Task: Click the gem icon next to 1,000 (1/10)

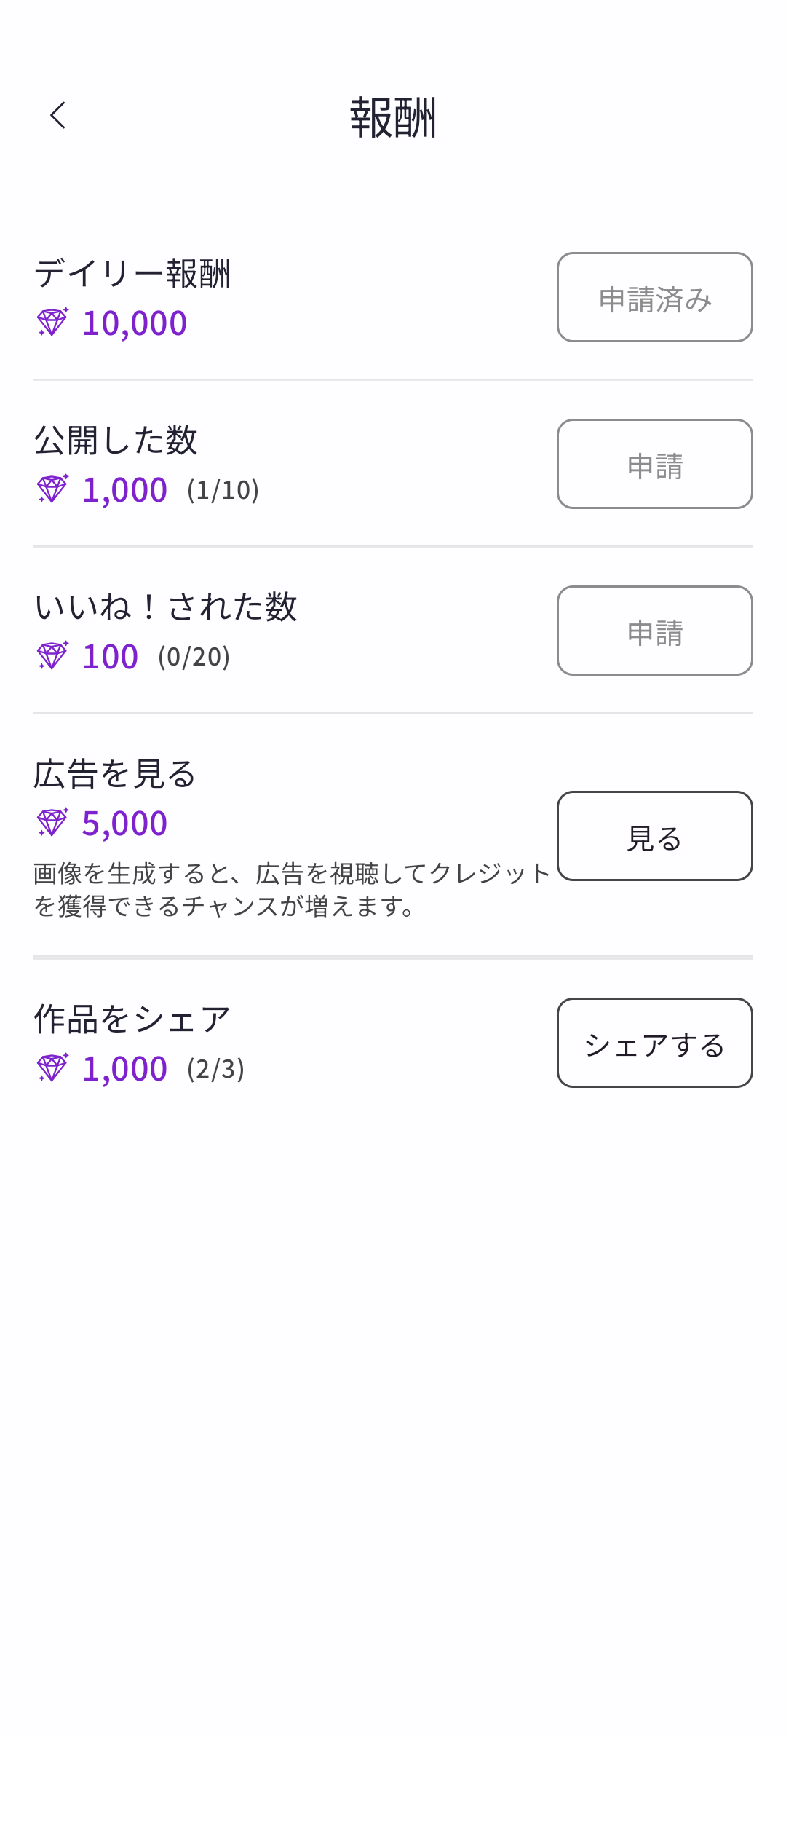Action: click(x=52, y=489)
